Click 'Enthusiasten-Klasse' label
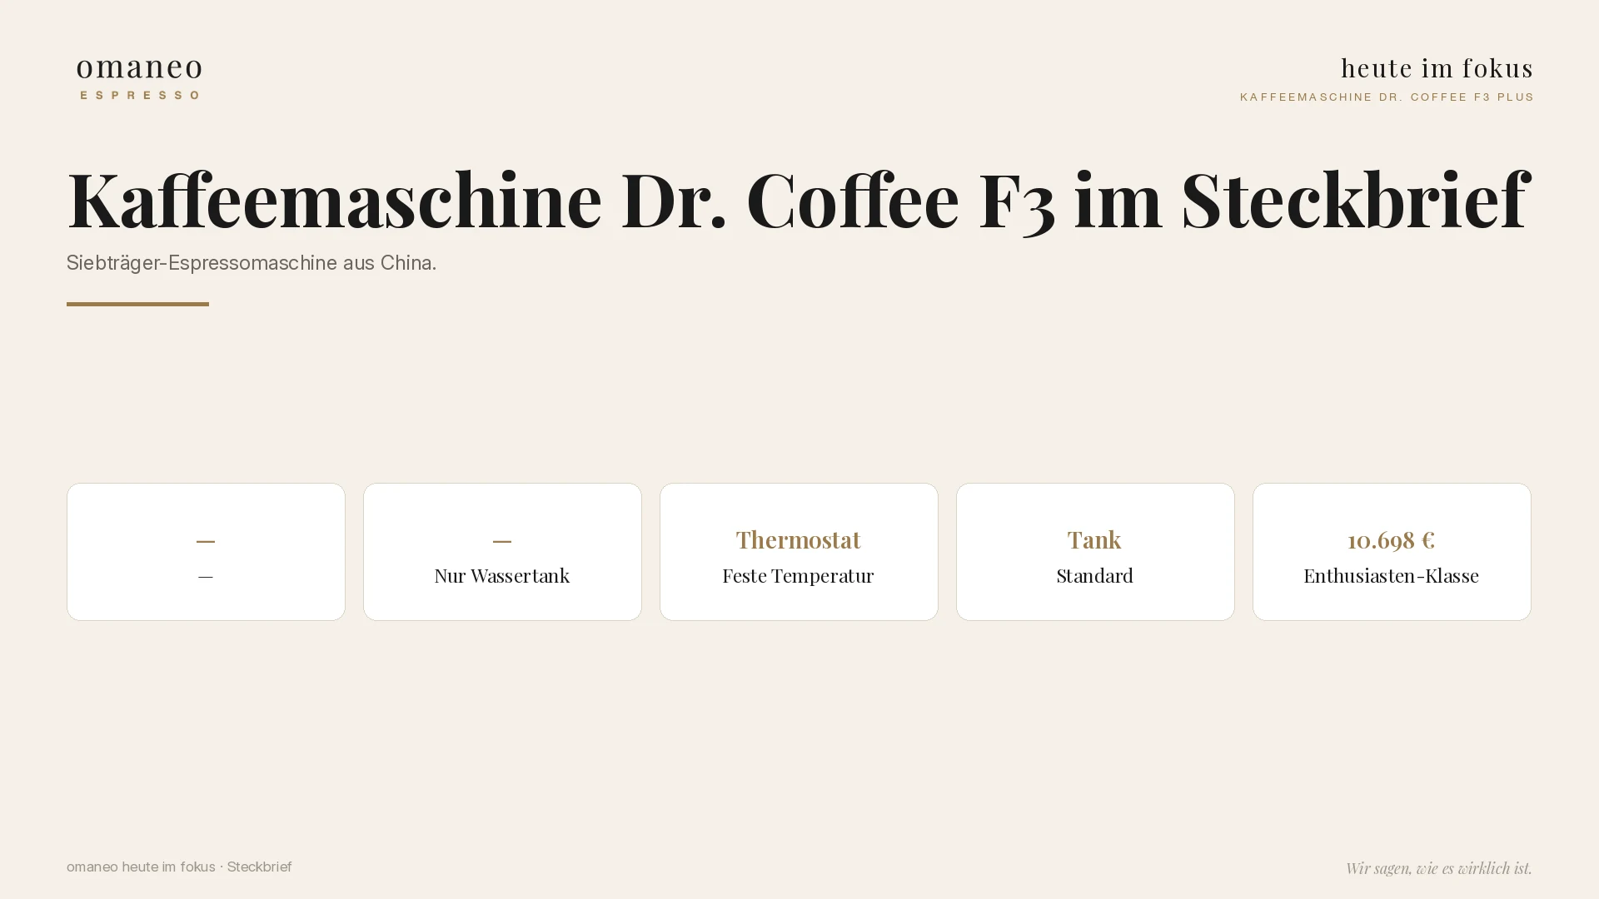The width and height of the screenshot is (1599, 899). point(1391,575)
